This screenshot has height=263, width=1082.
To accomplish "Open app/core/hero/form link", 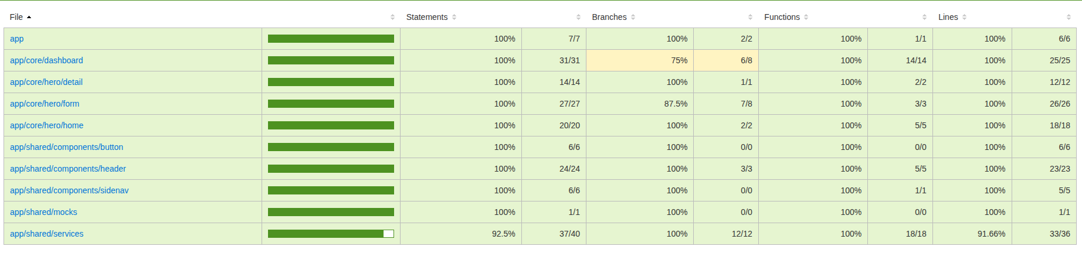I will (45, 104).
